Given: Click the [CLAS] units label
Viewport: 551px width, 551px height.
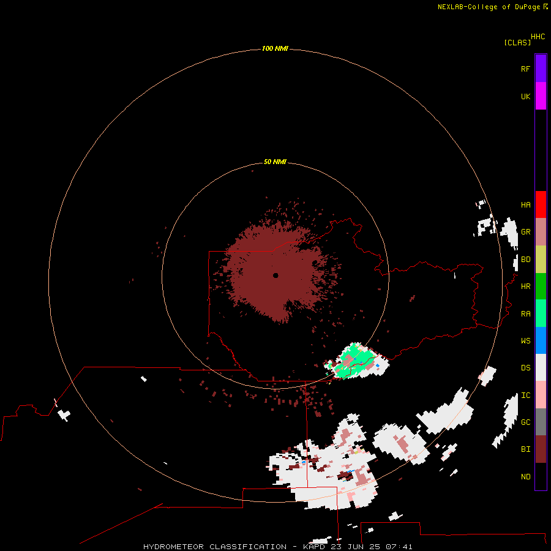Looking at the screenshot, I should tap(517, 42).
